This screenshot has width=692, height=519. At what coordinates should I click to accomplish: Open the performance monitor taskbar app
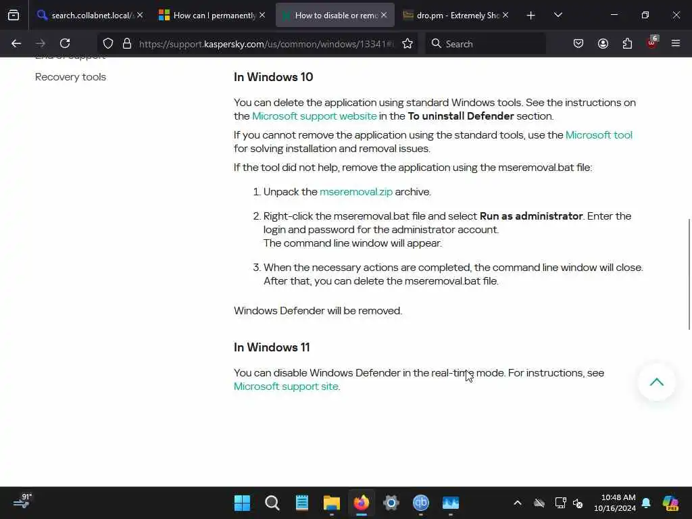(x=451, y=503)
